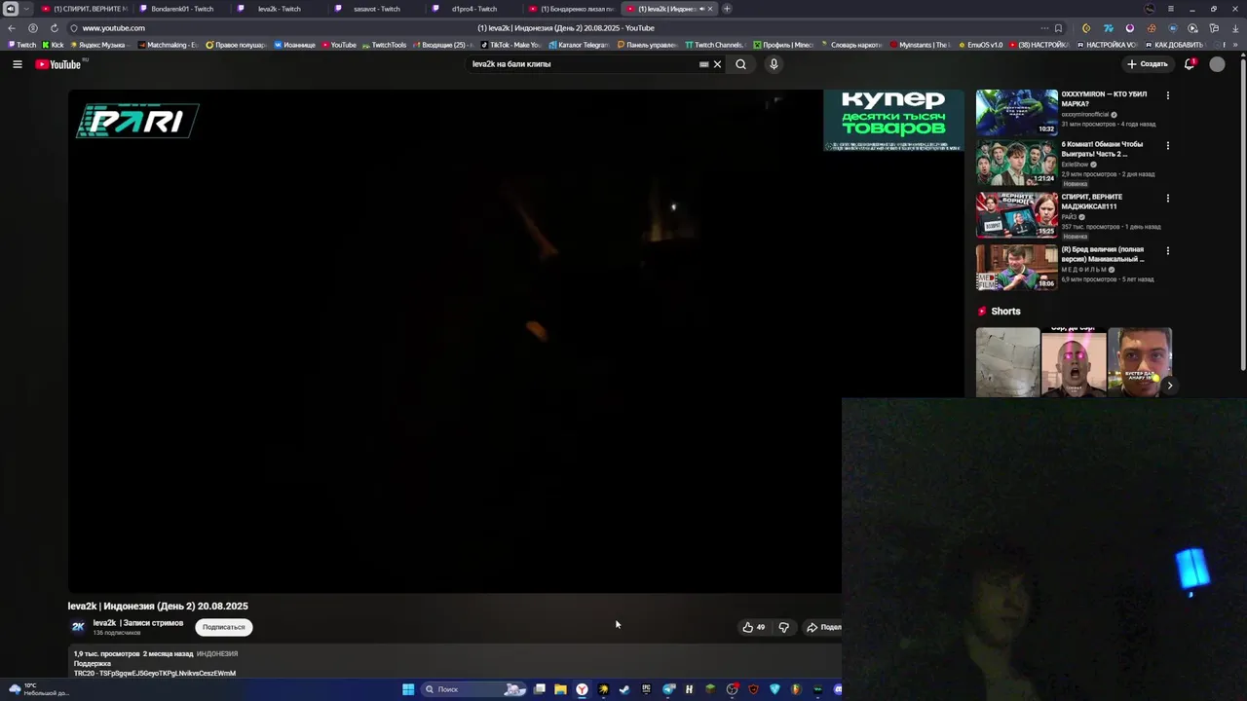Screen dimensions: 1247x701
Task: Open the weather widget showing 10°C
Action: click(x=39, y=689)
